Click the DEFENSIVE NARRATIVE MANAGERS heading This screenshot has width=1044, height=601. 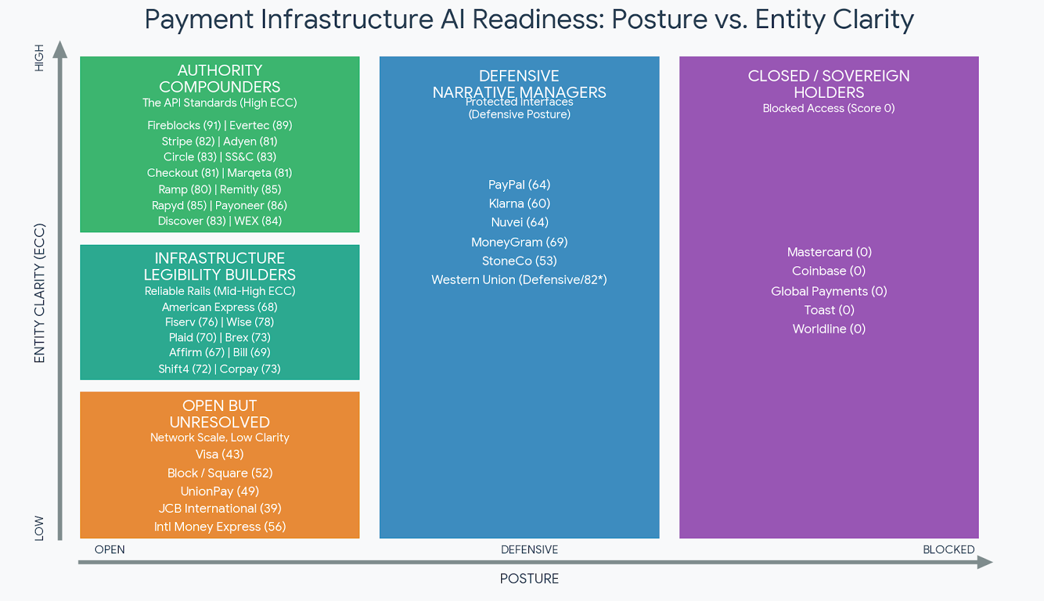pos(519,84)
